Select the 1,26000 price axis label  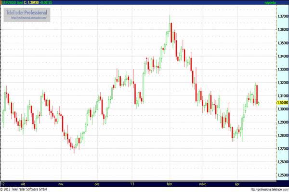[270, 162]
